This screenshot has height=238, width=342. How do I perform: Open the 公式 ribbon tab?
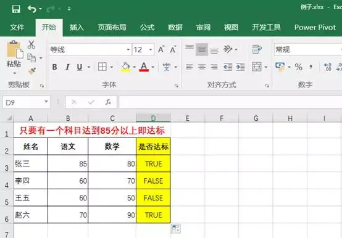point(147,27)
